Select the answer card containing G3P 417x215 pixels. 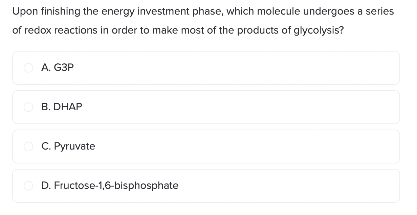coord(206,68)
